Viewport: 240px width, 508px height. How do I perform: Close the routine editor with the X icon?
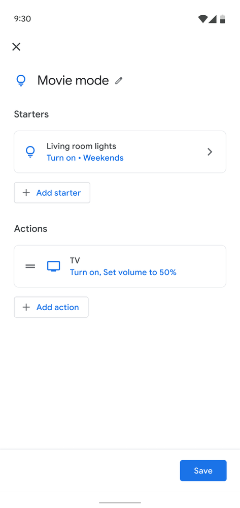(x=16, y=47)
